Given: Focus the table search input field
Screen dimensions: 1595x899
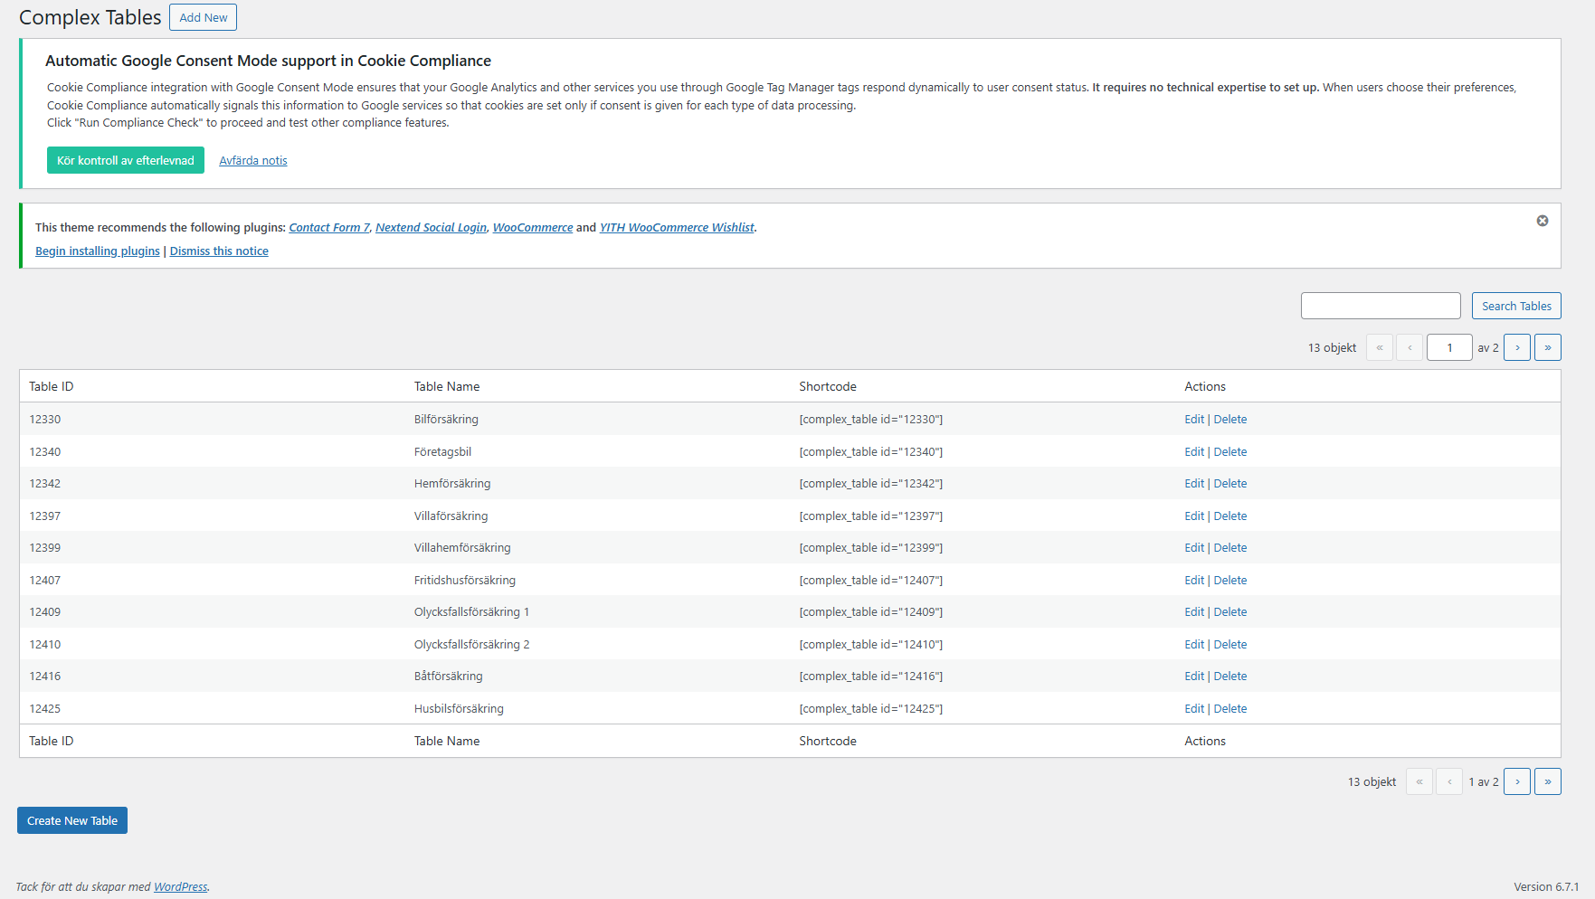Looking at the screenshot, I should tap(1380, 306).
